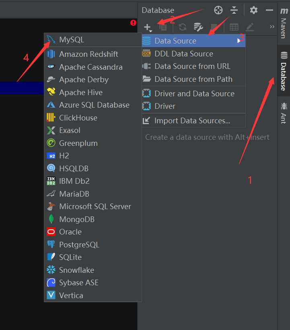
Task: Select Snowflake
Action: 93,270
